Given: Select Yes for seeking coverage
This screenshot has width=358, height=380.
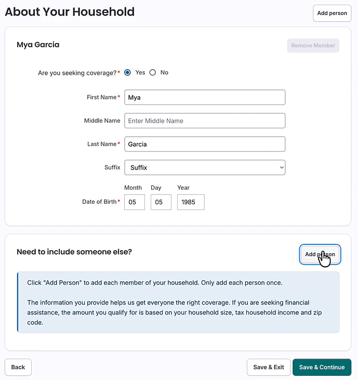Looking at the screenshot, I should click(x=128, y=73).
